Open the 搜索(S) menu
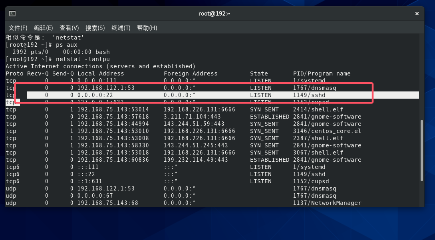This screenshot has height=240, width=435. click(95, 28)
